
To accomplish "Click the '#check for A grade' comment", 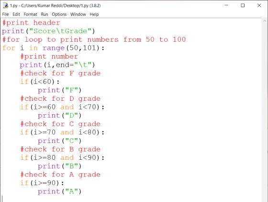I will coord(60,175).
